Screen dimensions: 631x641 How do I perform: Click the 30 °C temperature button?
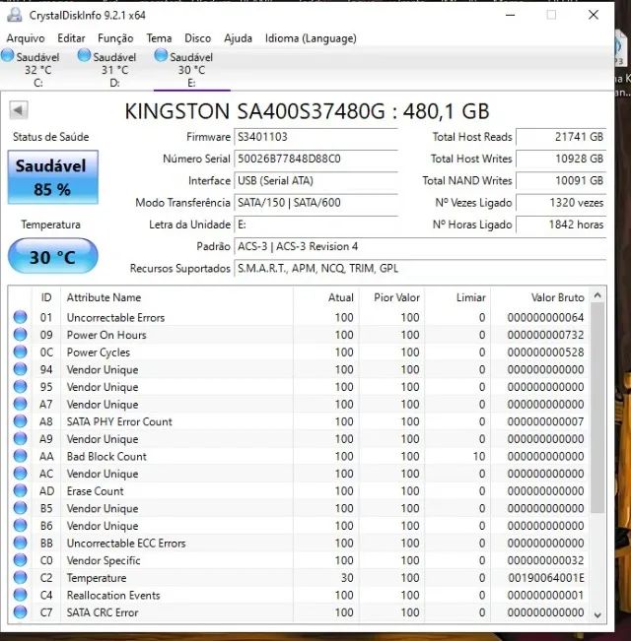click(53, 256)
